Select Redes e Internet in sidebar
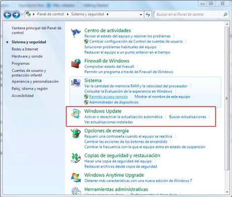This screenshot has height=197, width=232. 25,49
